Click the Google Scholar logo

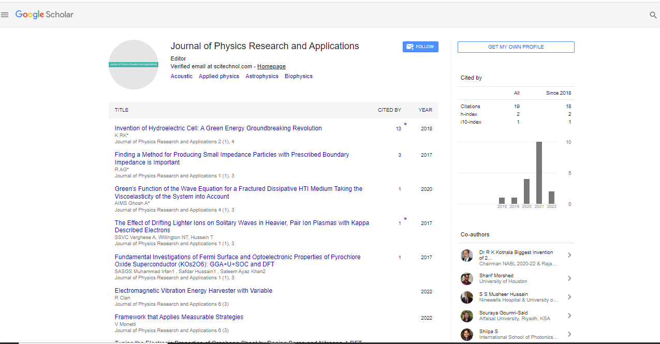pos(45,14)
